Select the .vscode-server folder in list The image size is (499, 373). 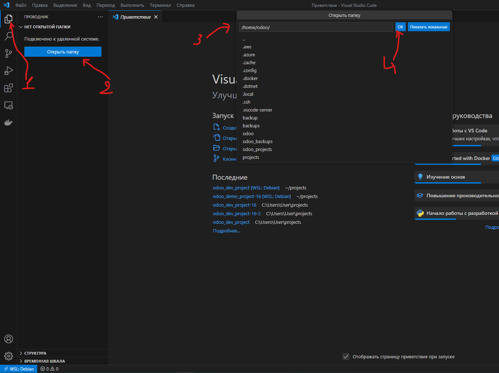tap(344, 110)
